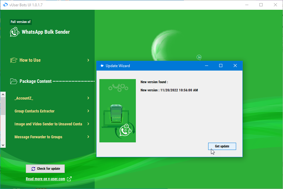Close the vUser Bots UI window
Image resolution: width=283 pixels, height=189 pixels.
coord(275,5)
